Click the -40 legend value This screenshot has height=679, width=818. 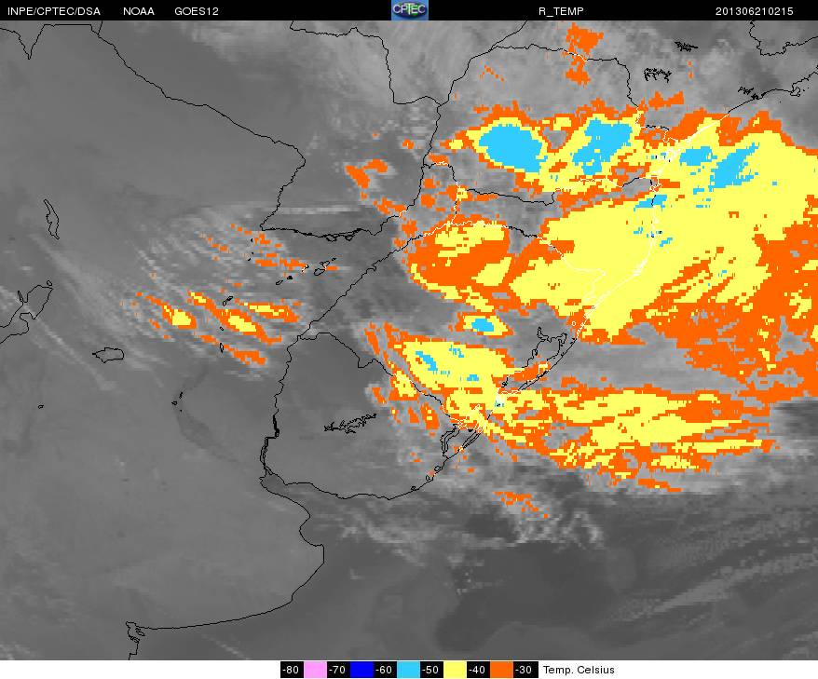click(478, 670)
